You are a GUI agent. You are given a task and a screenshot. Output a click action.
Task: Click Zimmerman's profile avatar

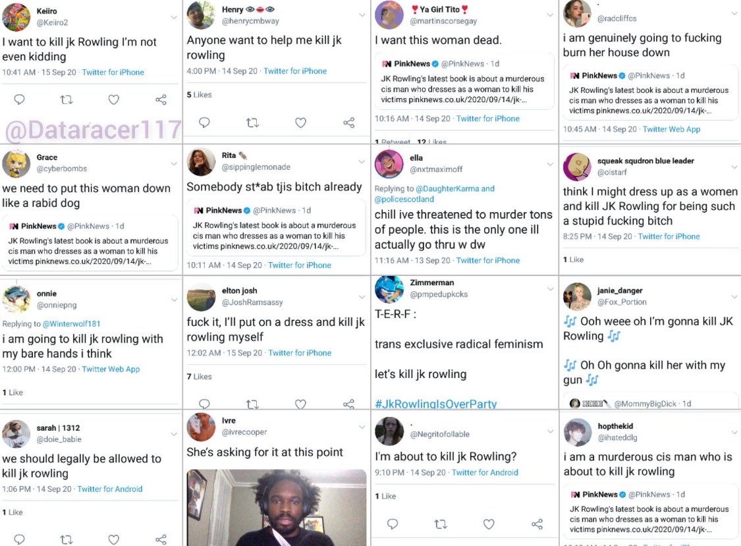point(389,288)
